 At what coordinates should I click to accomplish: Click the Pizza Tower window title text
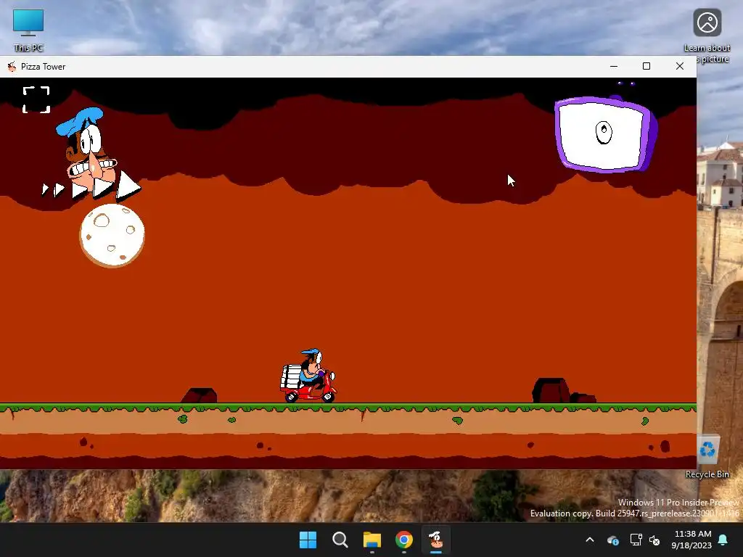43,67
